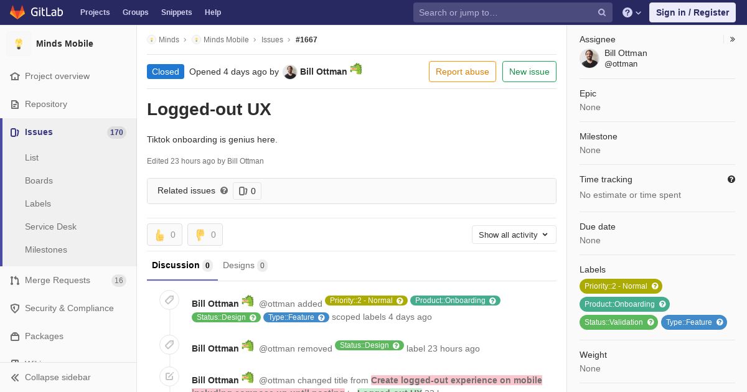The height and width of the screenshot is (392, 747).
Task: Click the Minds Mobile breadcrumb link
Action: [226, 39]
